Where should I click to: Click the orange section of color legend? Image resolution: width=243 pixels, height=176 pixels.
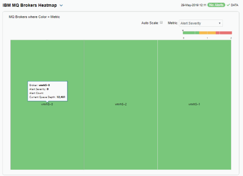click(207, 33)
